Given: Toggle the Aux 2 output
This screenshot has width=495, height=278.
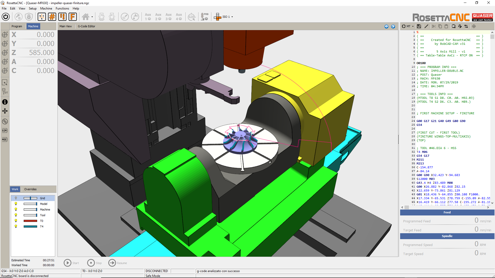Looking at the screenshot, I should 158,17.
